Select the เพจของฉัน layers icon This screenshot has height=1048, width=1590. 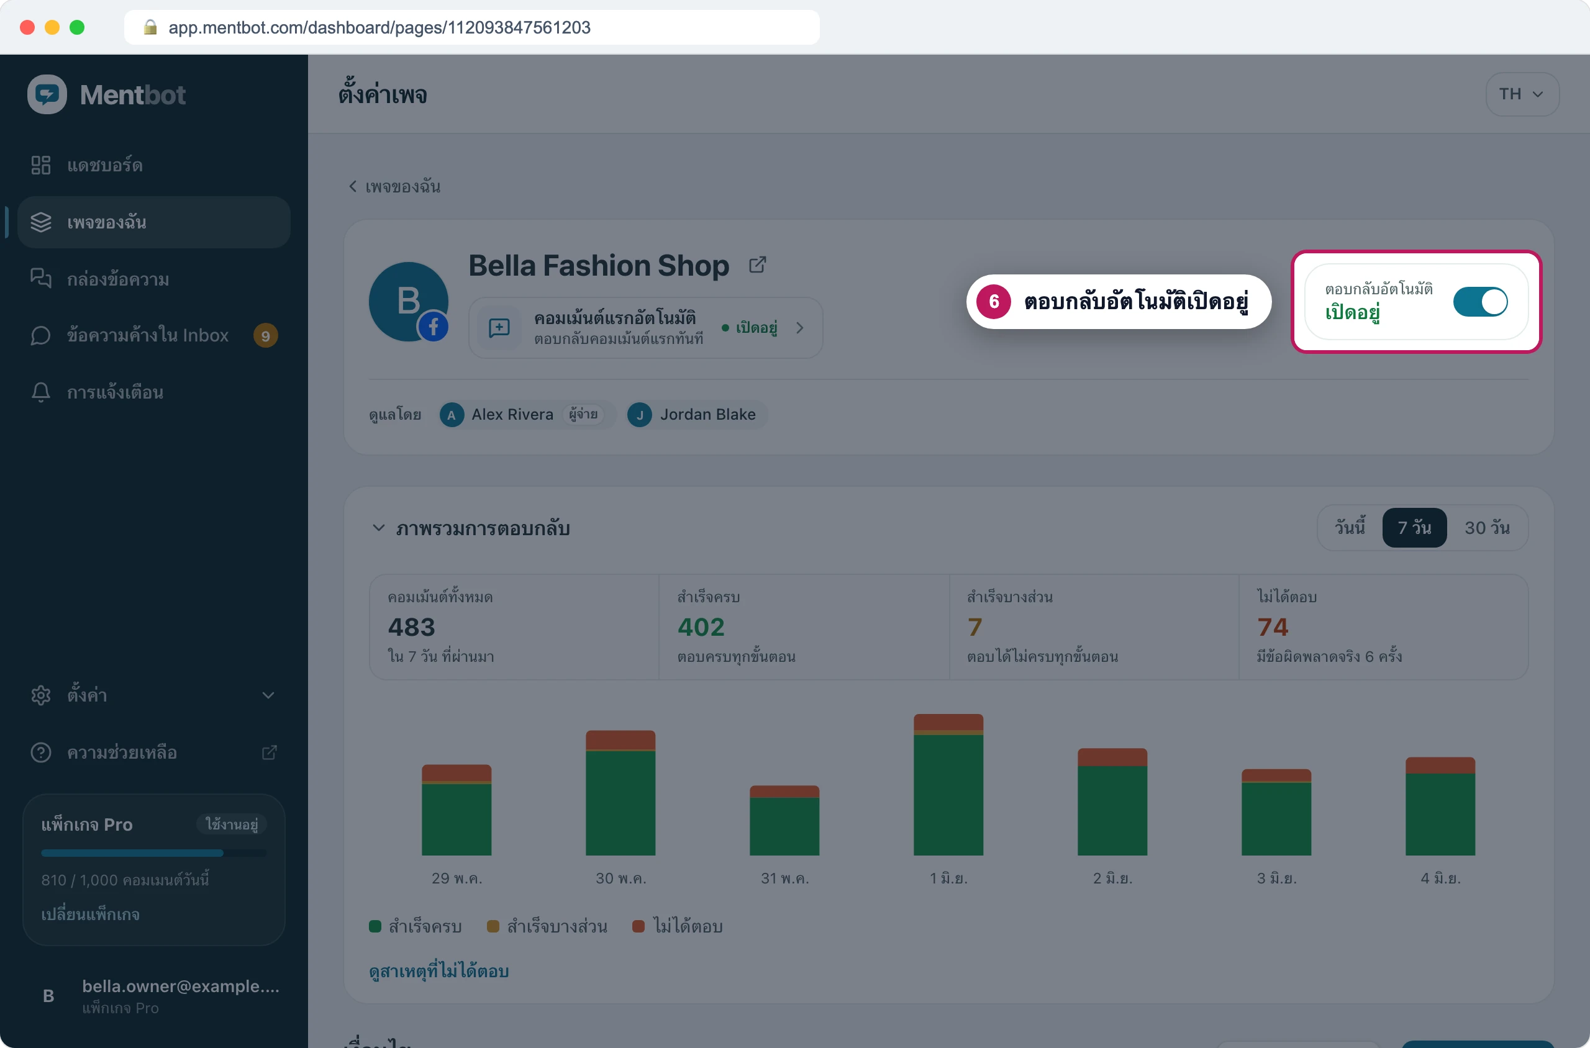(41, 222)
